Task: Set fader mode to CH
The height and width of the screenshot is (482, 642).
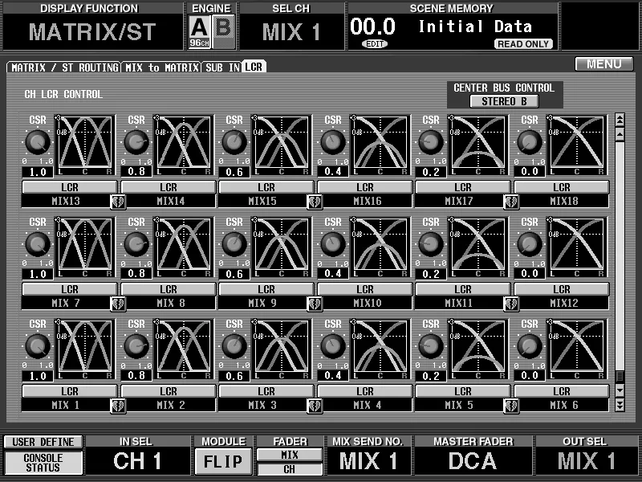Action: pyautogui.click(x=290, y=469)
